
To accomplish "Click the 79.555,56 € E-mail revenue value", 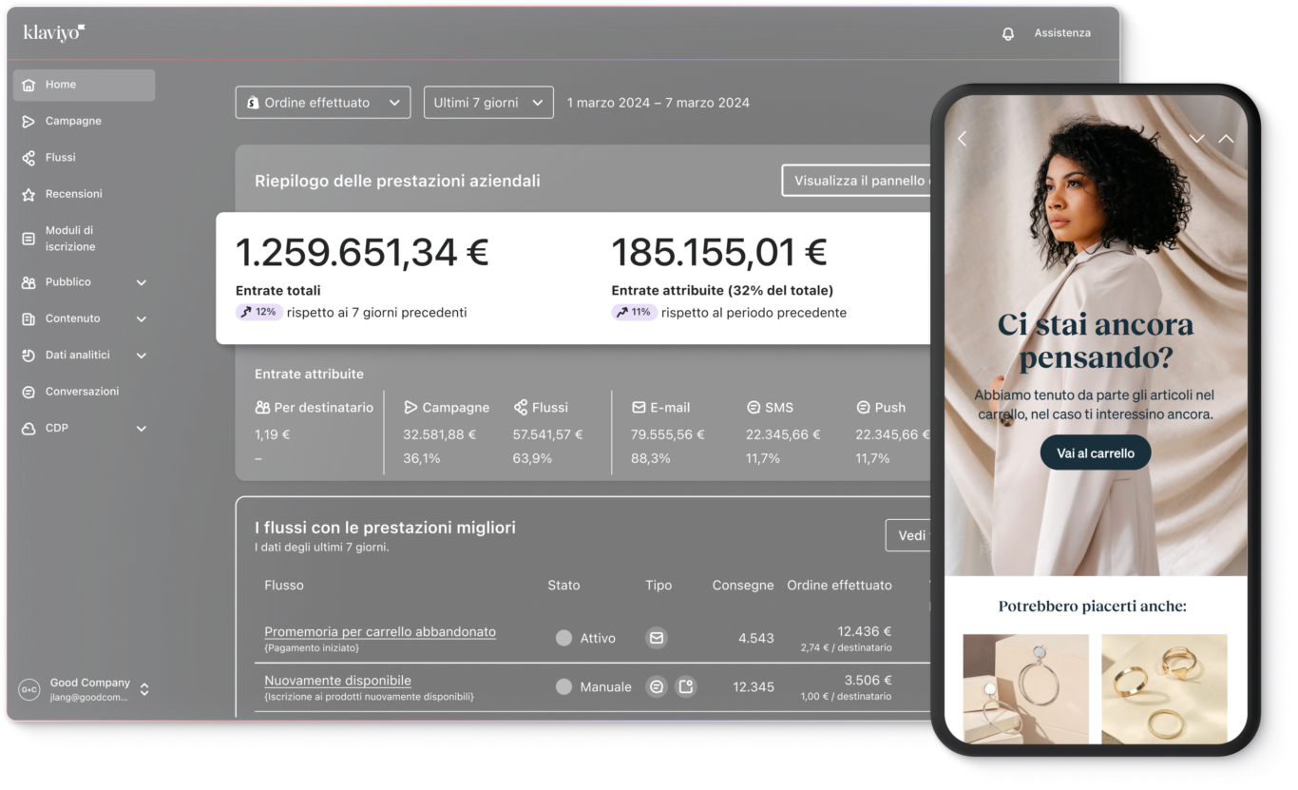I will click(x=668, y=434).
